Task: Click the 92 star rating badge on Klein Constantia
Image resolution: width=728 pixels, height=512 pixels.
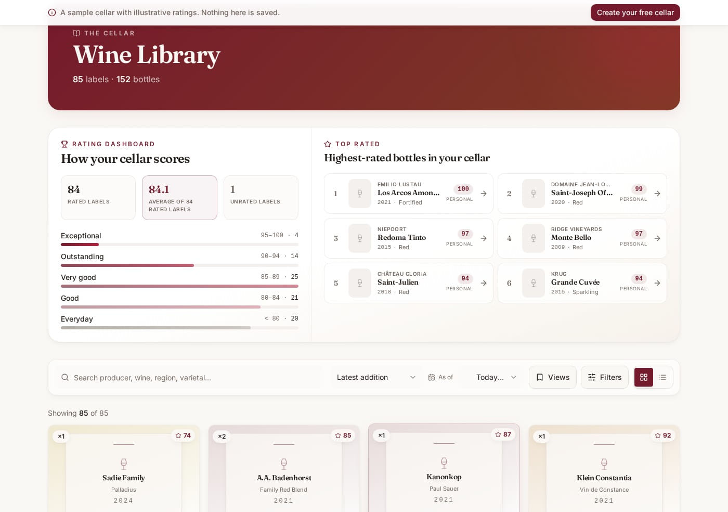Action: [x=663, y=436]
